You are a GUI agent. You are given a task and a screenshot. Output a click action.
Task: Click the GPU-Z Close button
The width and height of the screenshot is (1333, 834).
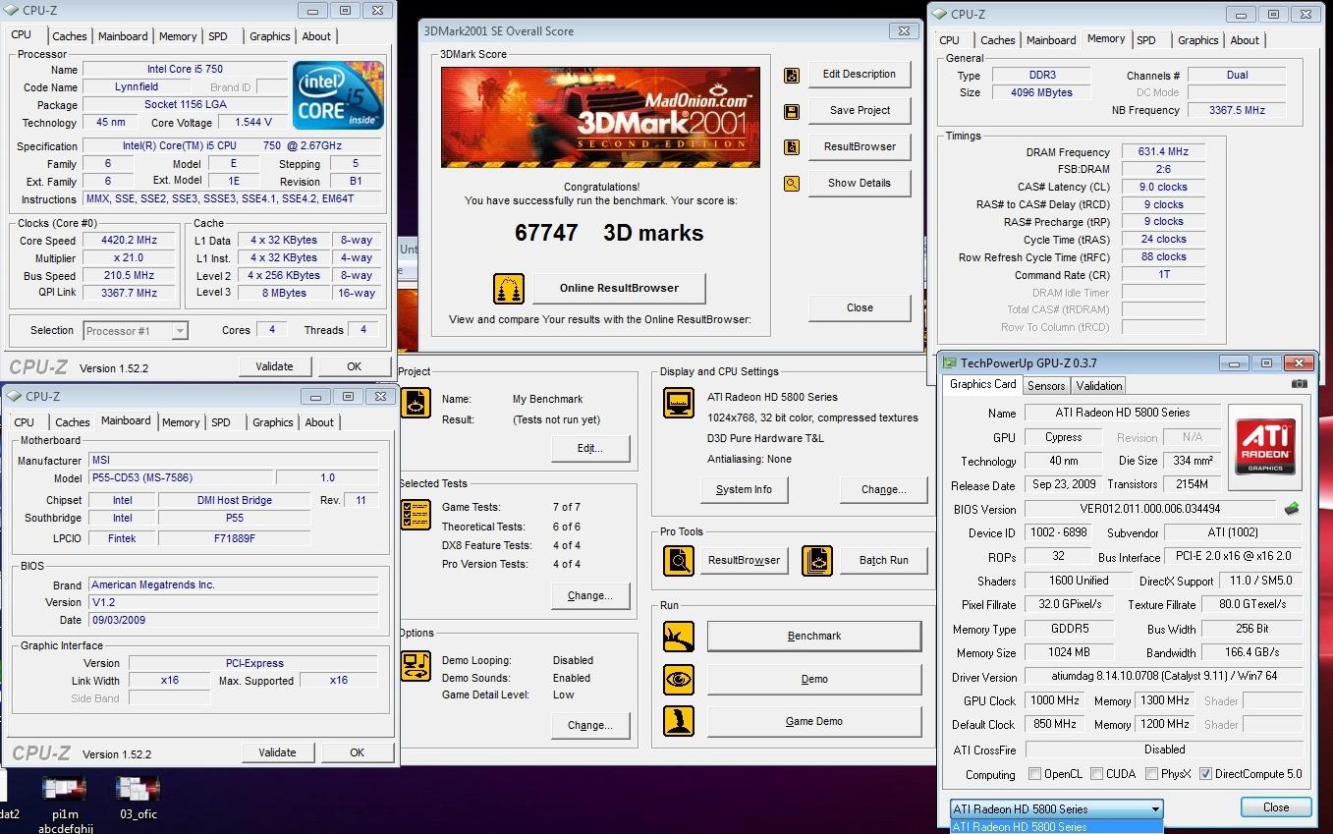(x=1276, y=806)
